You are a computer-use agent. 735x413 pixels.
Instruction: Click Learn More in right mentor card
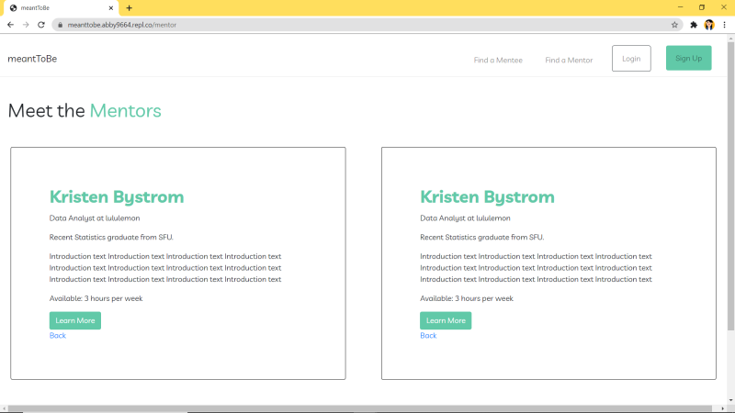446,320
